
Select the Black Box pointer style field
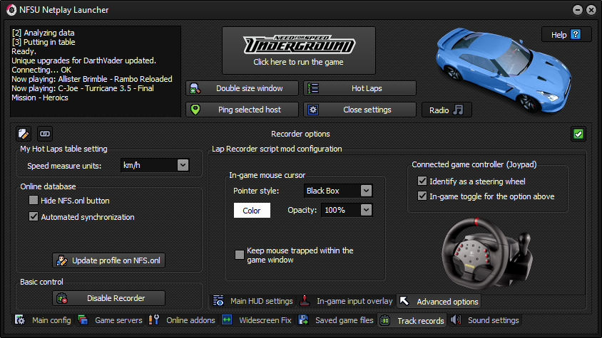(338, 191)
